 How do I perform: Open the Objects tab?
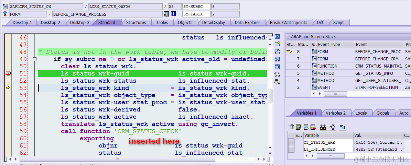point(185,23)
